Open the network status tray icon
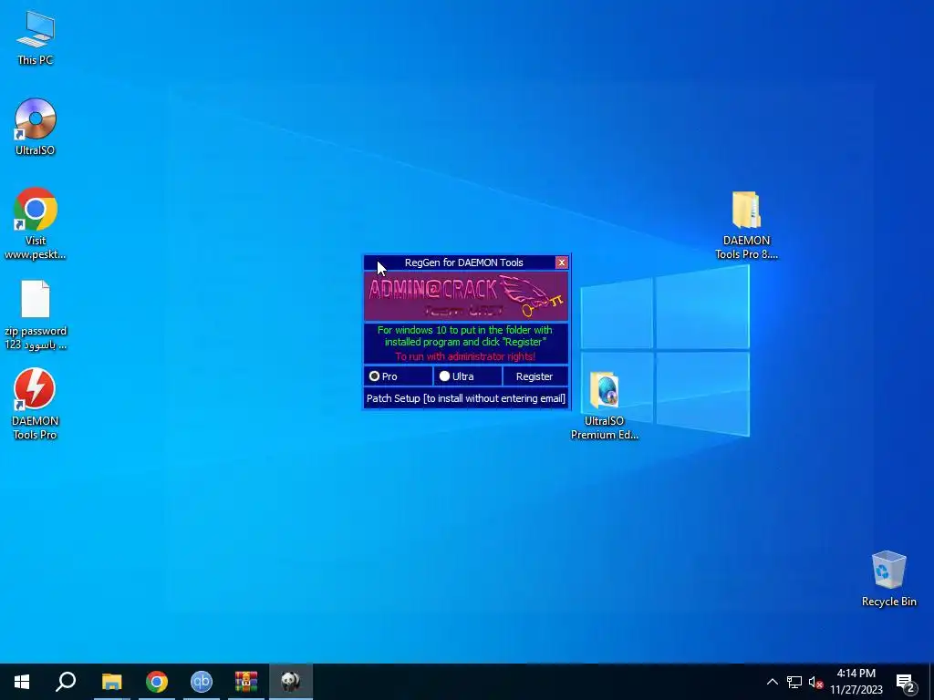934x700 pixels. [x=794, y=682]
